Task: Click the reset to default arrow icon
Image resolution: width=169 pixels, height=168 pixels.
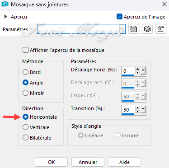Action: click(x=161, y=29)
